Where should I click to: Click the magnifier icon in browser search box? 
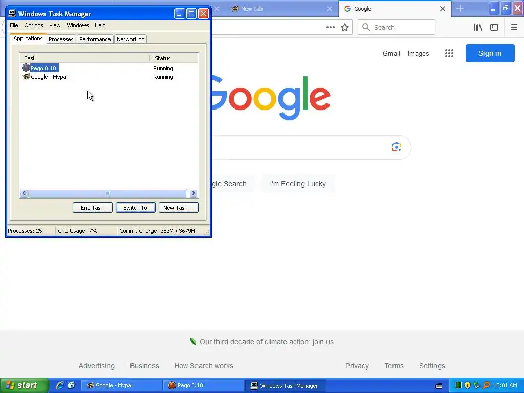coord(366,27)
